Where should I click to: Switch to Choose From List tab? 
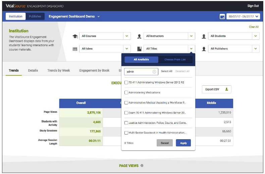coord(175,60)
